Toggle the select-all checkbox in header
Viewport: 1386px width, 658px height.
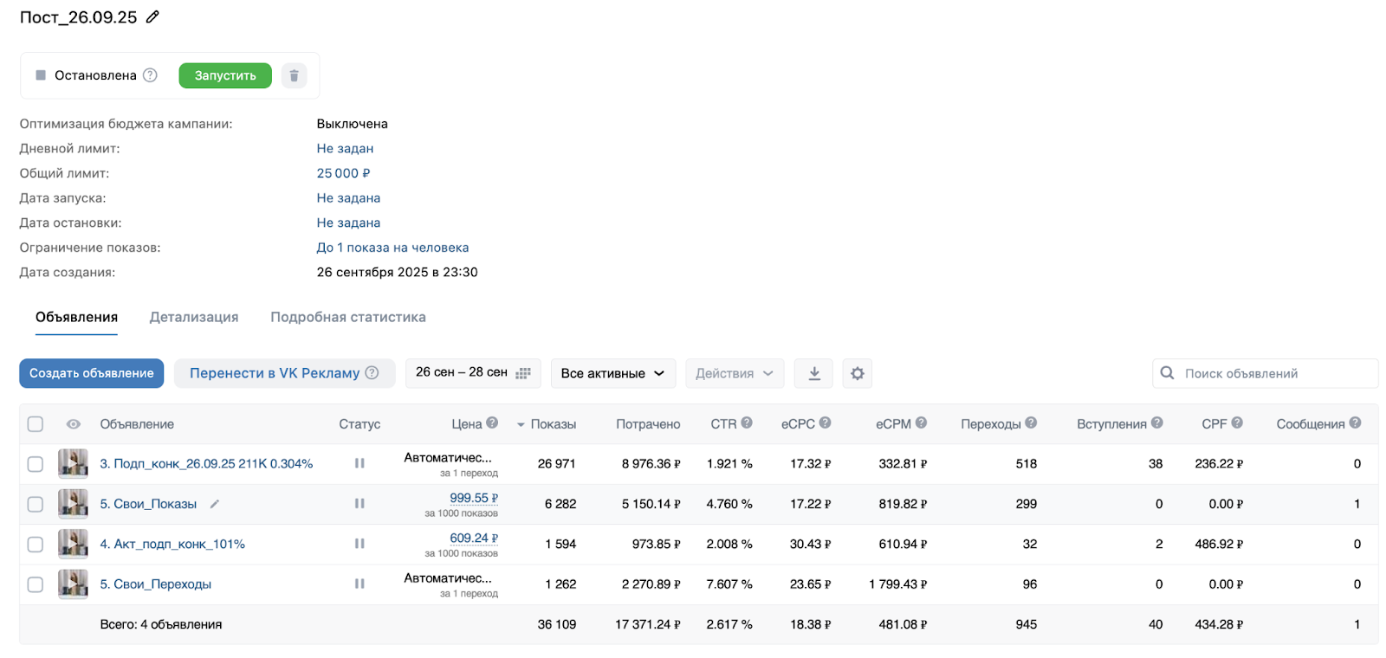(x=36, y=424)
